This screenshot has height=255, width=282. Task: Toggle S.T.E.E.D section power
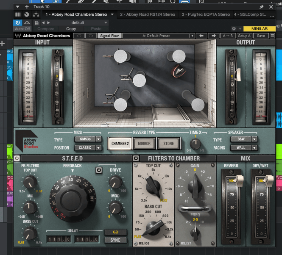click(x=17, y=158)
